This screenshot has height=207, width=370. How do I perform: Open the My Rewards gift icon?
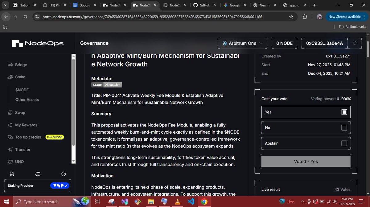(10, 125)
